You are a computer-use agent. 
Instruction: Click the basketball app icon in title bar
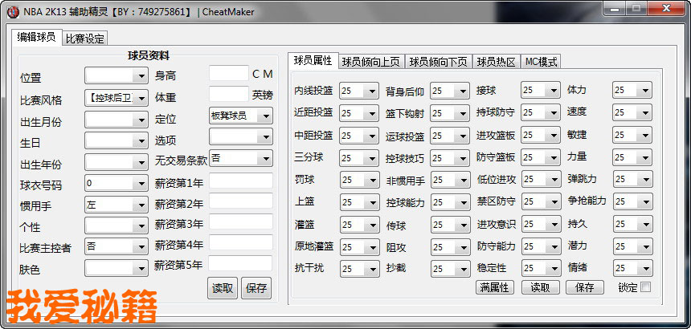click(14, 10)
